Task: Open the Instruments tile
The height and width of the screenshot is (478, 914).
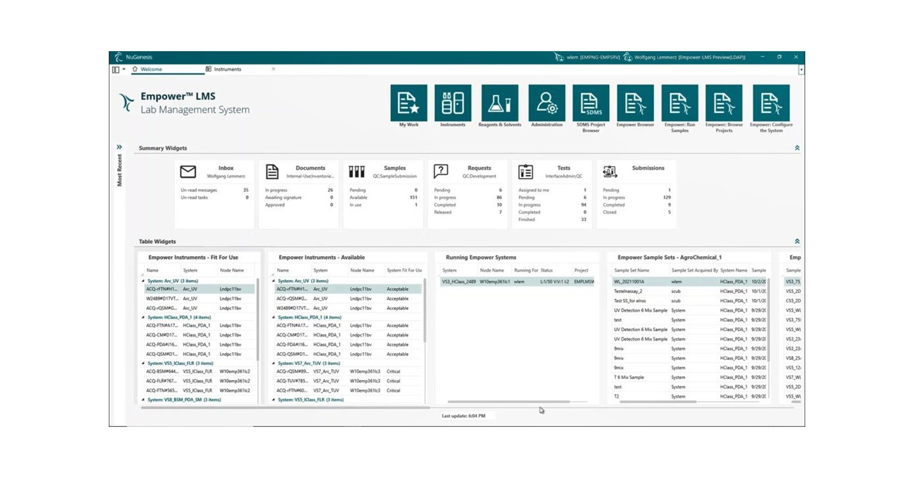Action: (452, 103)
